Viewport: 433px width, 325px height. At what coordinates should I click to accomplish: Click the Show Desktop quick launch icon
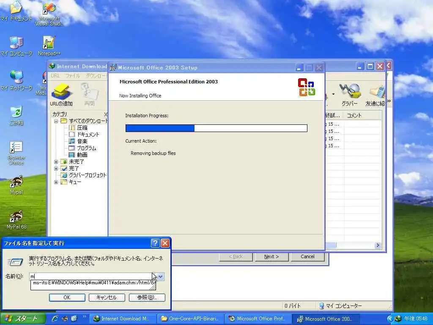(x=74, y=319)
